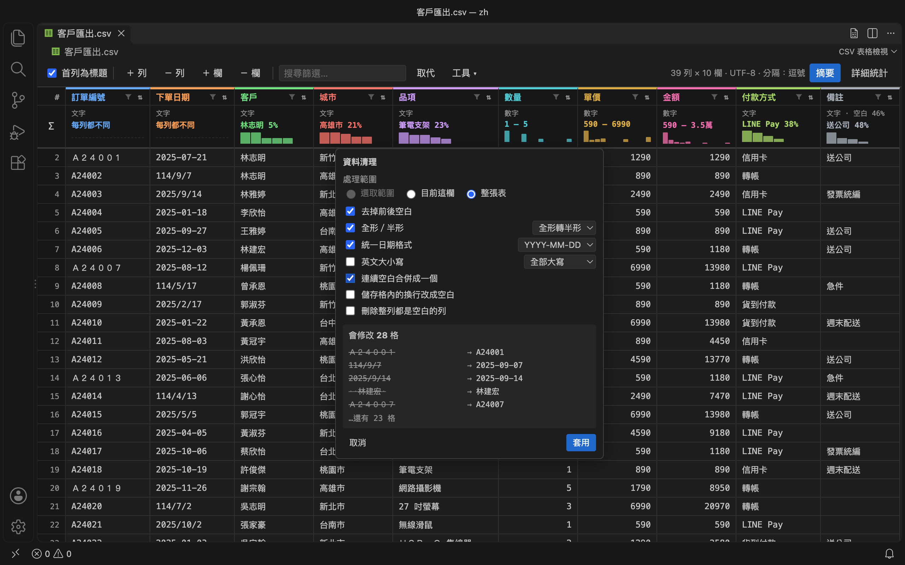The width and height of the screenshot is (905, 565).
Task: Select 整張表 radio button
Action: pyautogui.click(x=471, y=194)
